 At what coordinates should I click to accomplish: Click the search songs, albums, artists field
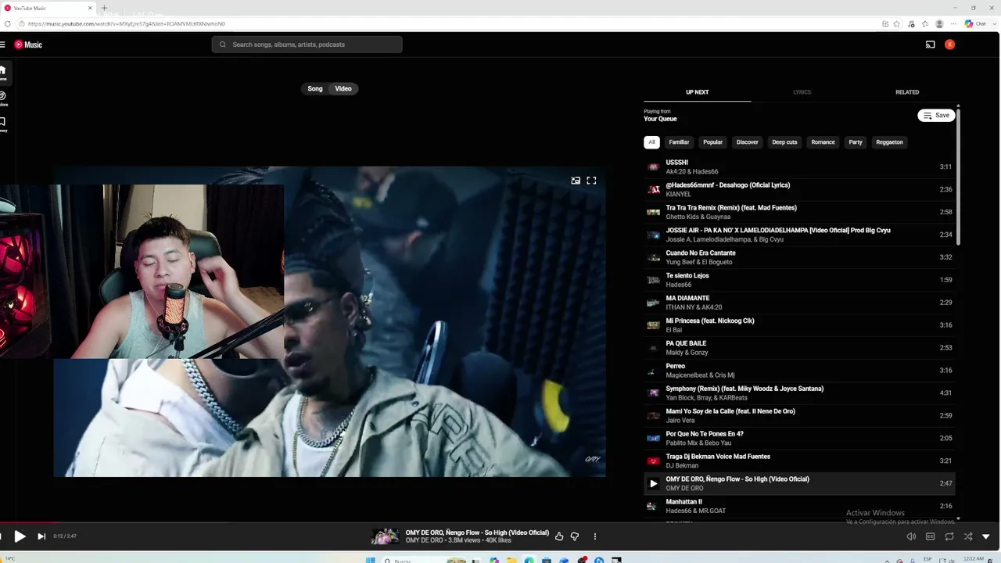pyautogui.click(x=307, y=45)
